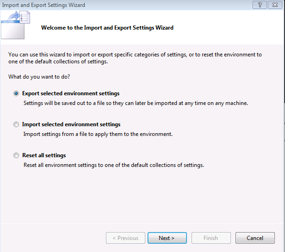Screen dimensions: 285x252
Task: Select the Reset all settings radio
Action: coord(16,155)
